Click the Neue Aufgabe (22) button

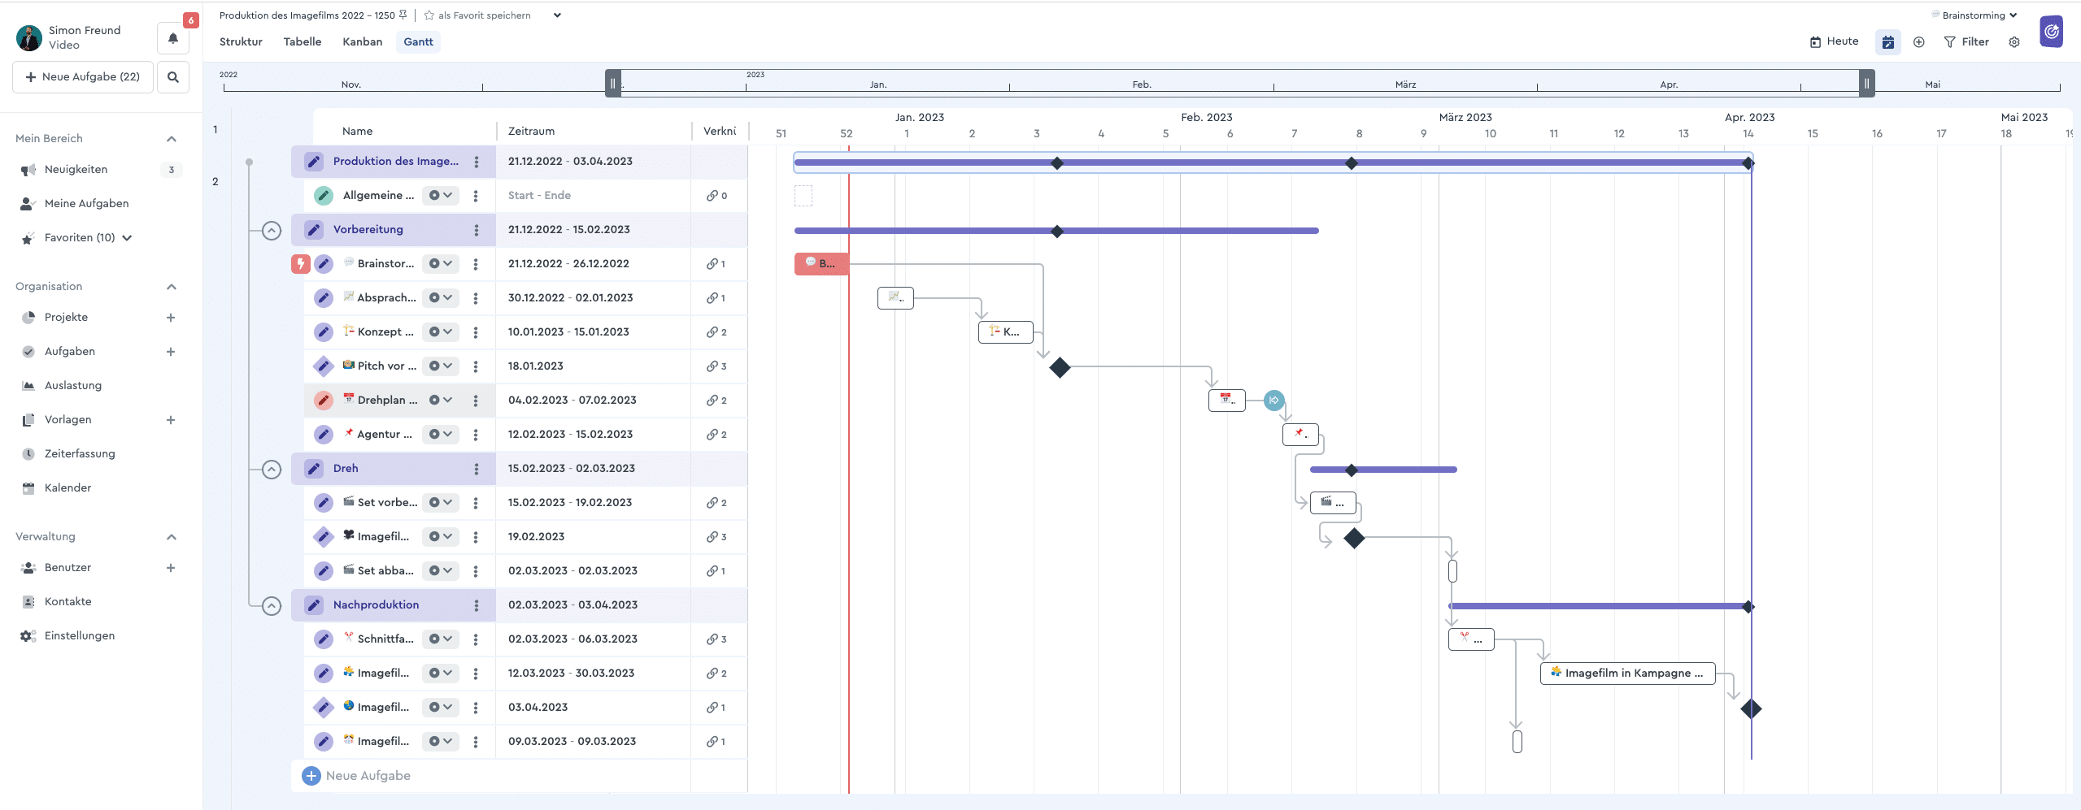click(x=83, y=77)
